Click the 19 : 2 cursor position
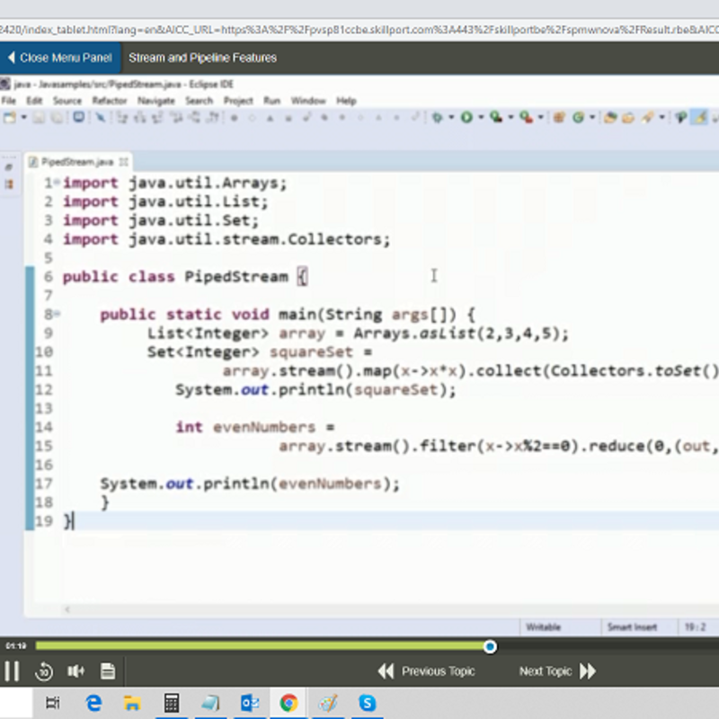The image size is (719, 719). [695, 626]
